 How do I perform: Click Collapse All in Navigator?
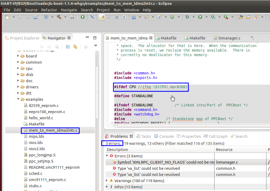pos(68,47)
